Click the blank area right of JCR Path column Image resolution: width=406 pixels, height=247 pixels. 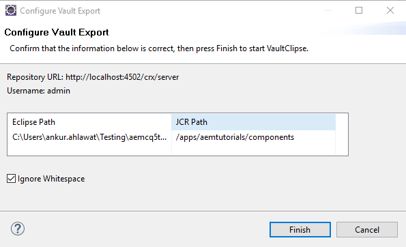342,134
